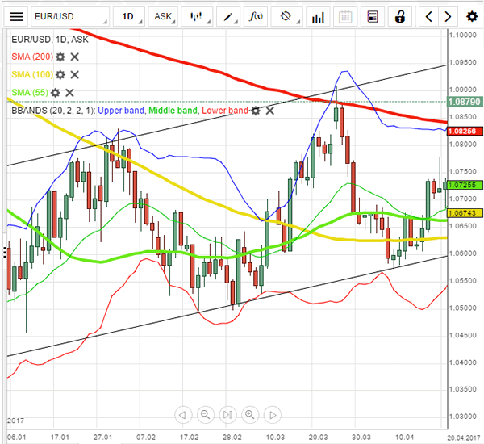Click the Upper band legend label

pos(121,111)
